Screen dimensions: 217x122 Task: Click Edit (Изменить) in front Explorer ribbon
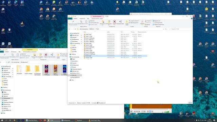148,23
